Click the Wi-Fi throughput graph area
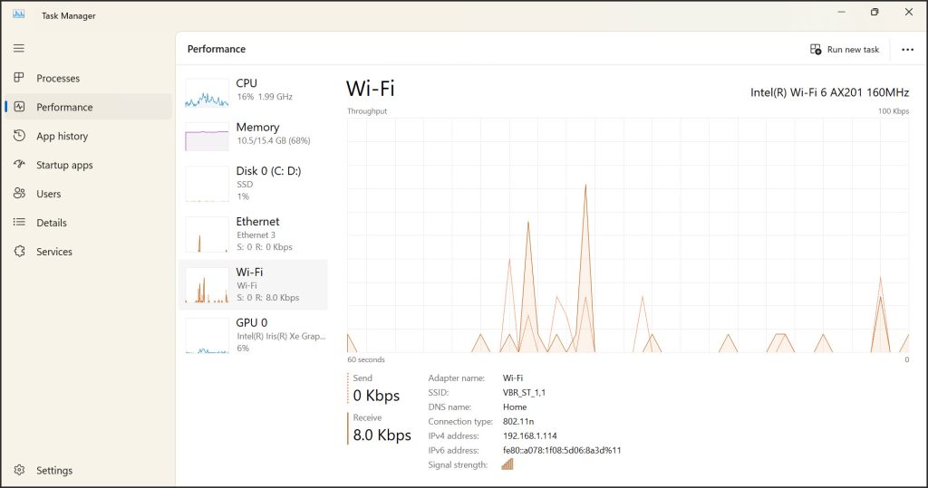 coord(627,234)
